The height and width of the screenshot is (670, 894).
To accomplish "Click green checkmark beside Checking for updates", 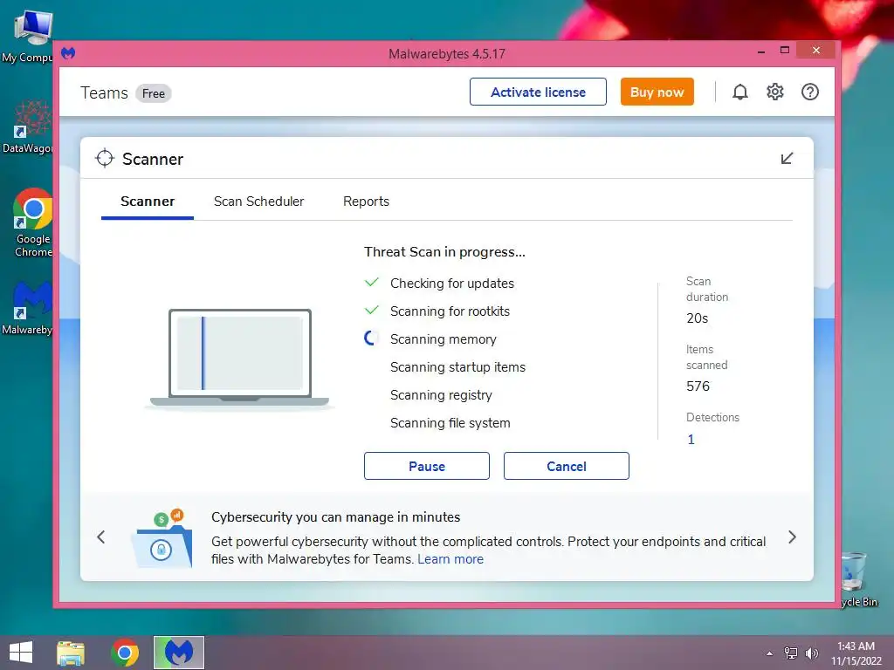I will point(372,282).
